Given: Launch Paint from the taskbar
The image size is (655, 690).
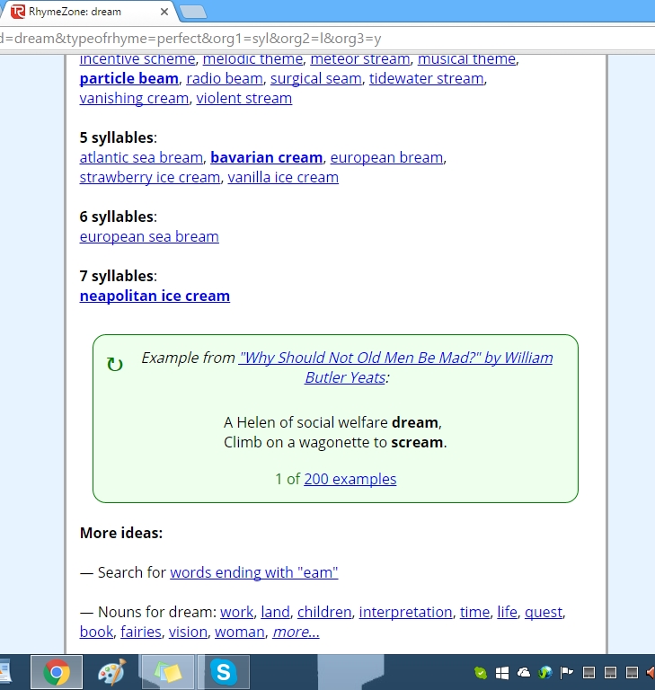Looking at the screenshot, I should (x=112, y=672).
